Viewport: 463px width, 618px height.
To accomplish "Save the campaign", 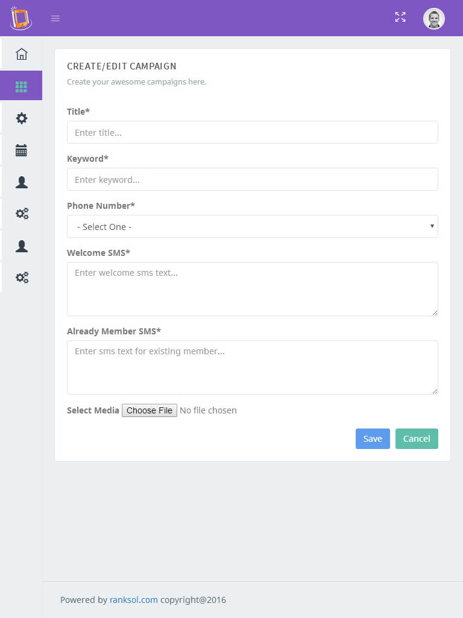I will click(373, 439).
